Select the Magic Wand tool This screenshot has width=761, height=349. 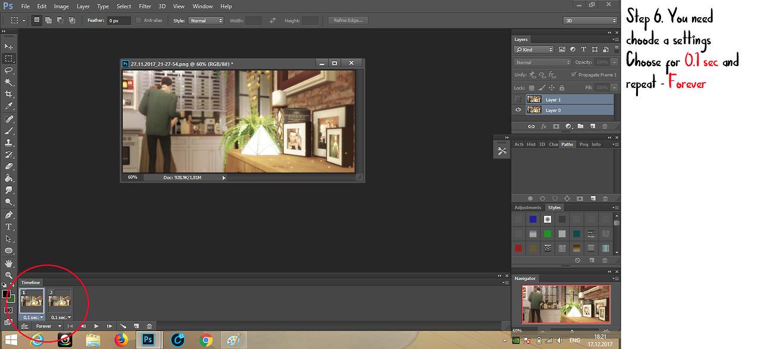[x=9, y=82]
